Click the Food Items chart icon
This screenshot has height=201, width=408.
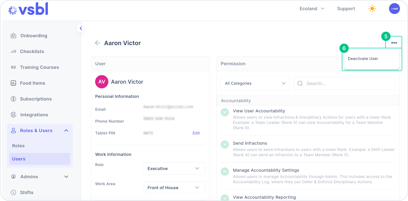(x=13, y=83)
